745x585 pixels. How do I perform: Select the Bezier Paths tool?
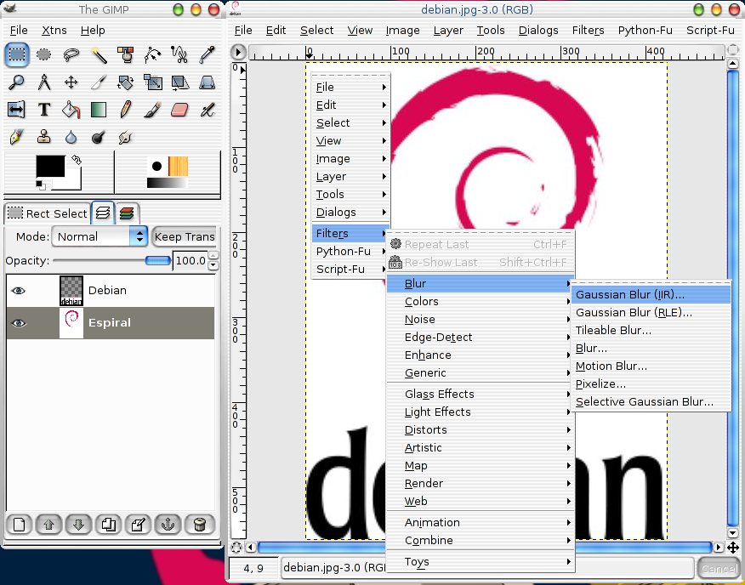(x=152, y=54)
